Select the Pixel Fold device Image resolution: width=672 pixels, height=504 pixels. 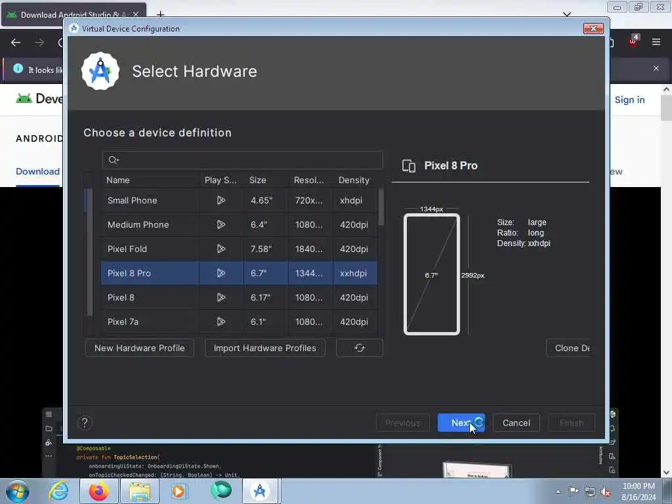[239, 249]
